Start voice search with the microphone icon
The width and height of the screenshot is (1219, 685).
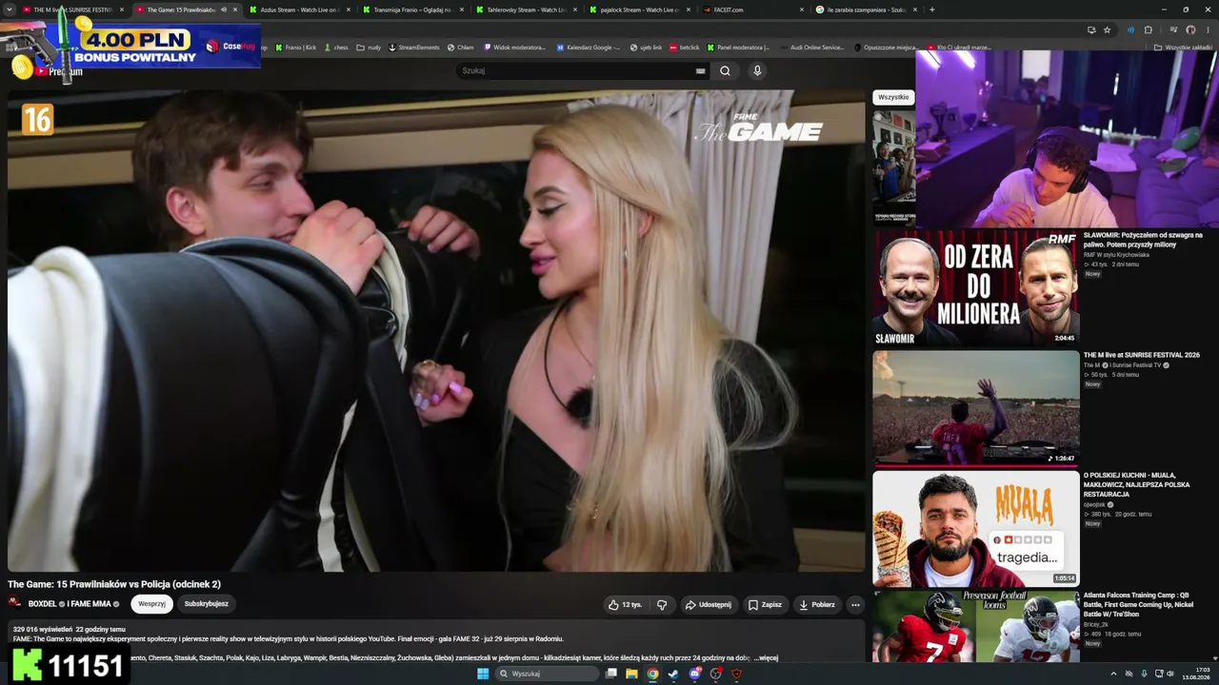(757, 70)
